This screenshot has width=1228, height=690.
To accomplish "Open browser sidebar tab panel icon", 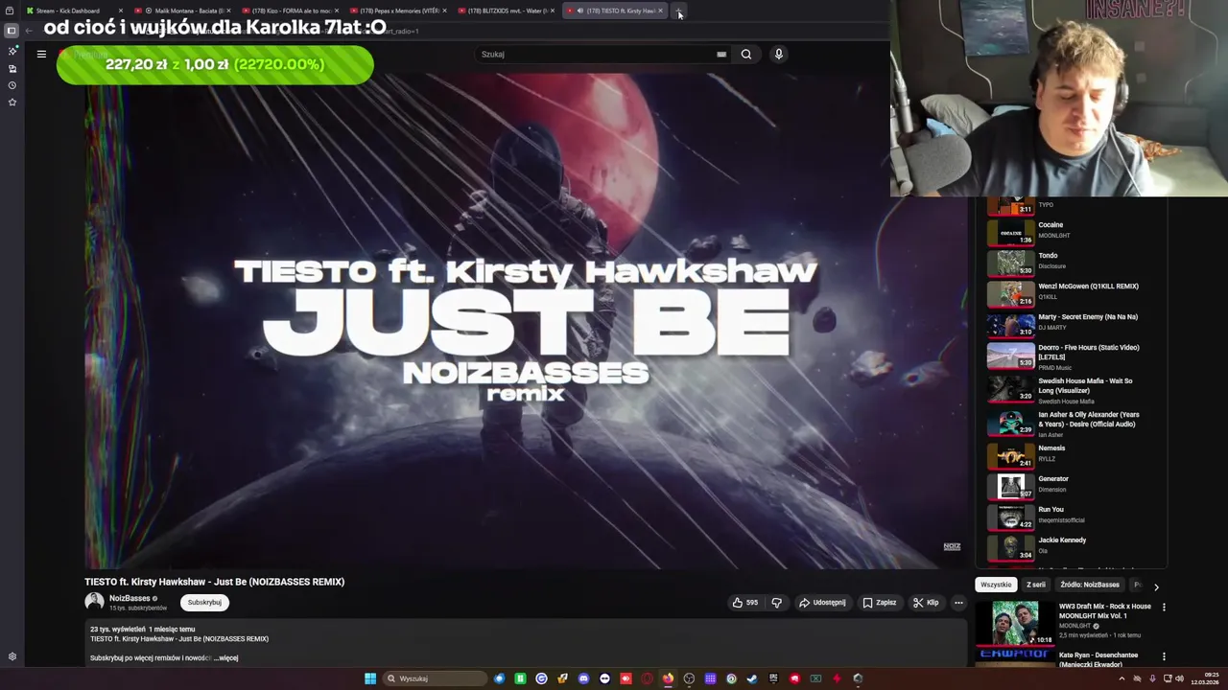I will tap(12, 31).
